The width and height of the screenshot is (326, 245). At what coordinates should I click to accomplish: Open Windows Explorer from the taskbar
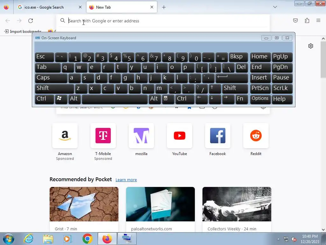(48, 239)
